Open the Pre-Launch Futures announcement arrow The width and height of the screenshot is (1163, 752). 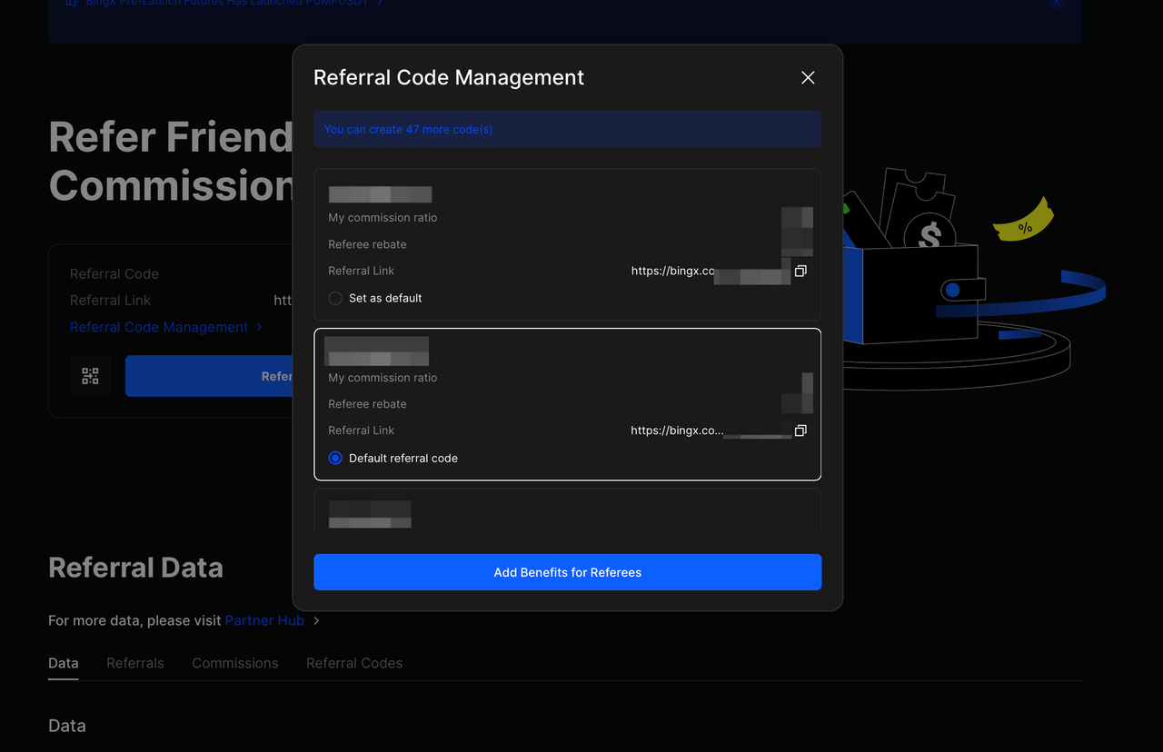(x=379, y=4)
